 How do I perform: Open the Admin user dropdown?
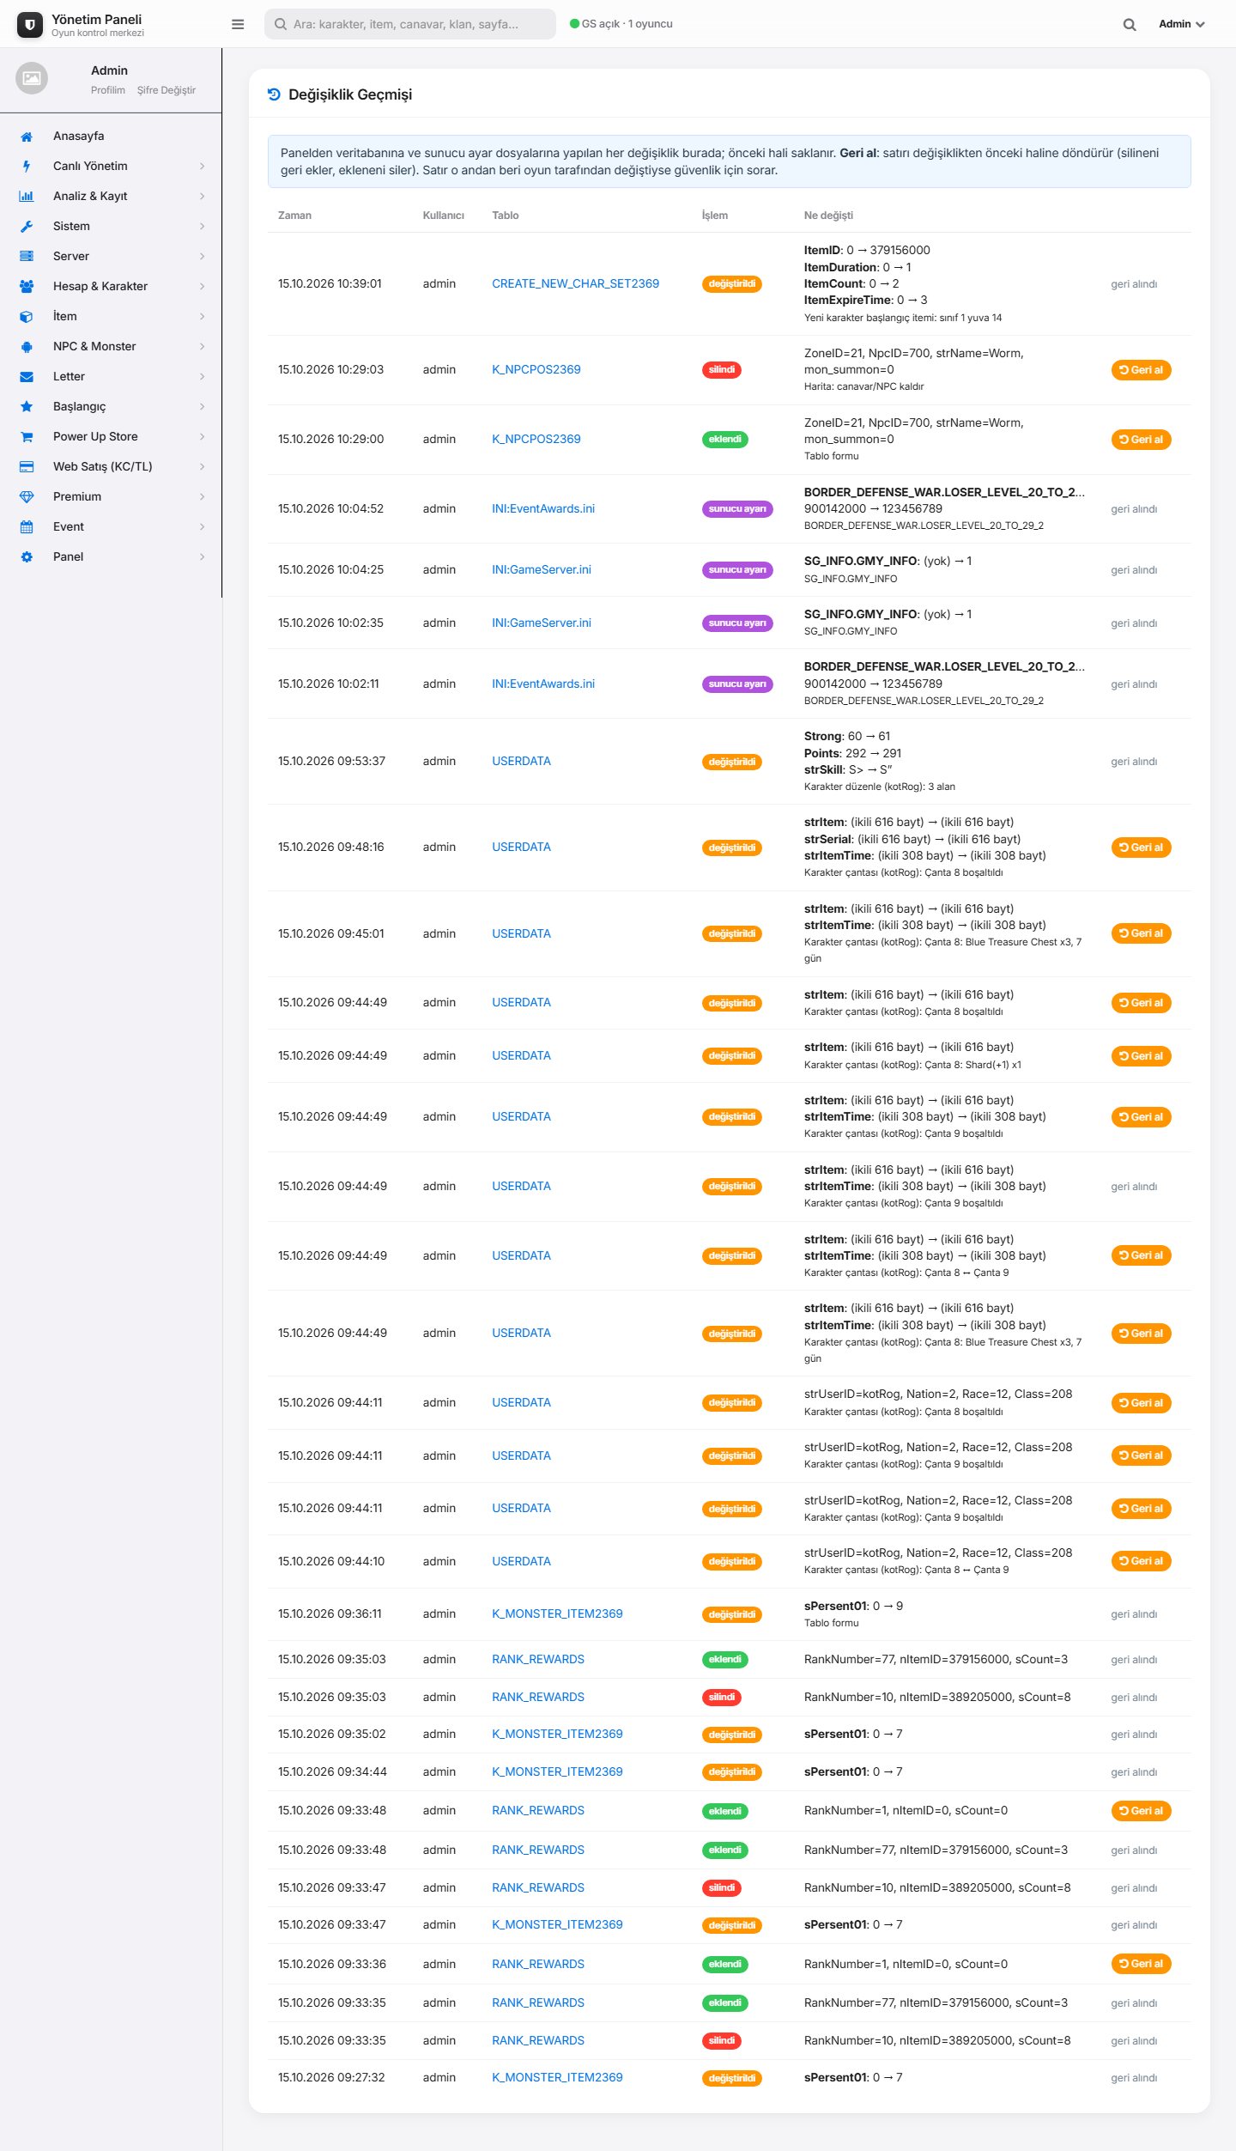pos(1182,24)
